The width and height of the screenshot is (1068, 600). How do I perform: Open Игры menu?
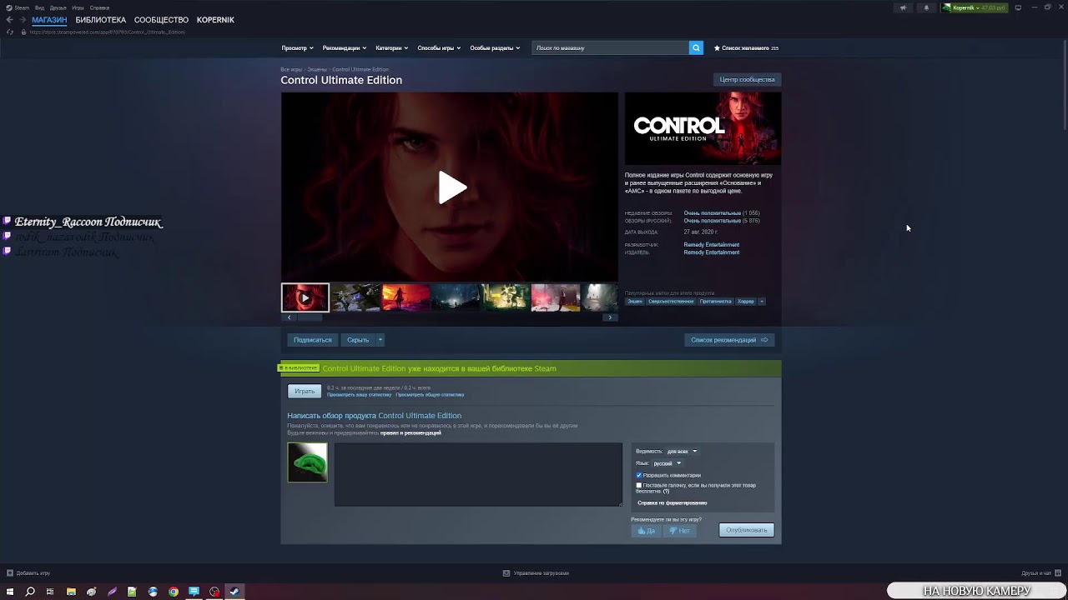pyautogui.click(x=78, y=7)
